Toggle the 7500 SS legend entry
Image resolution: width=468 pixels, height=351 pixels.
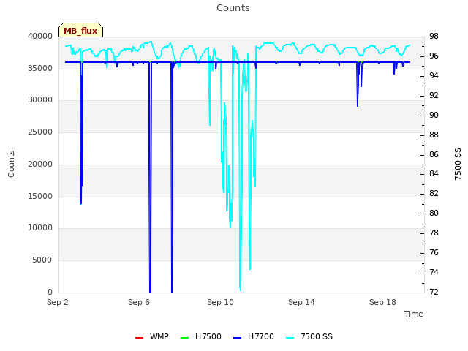309,336
